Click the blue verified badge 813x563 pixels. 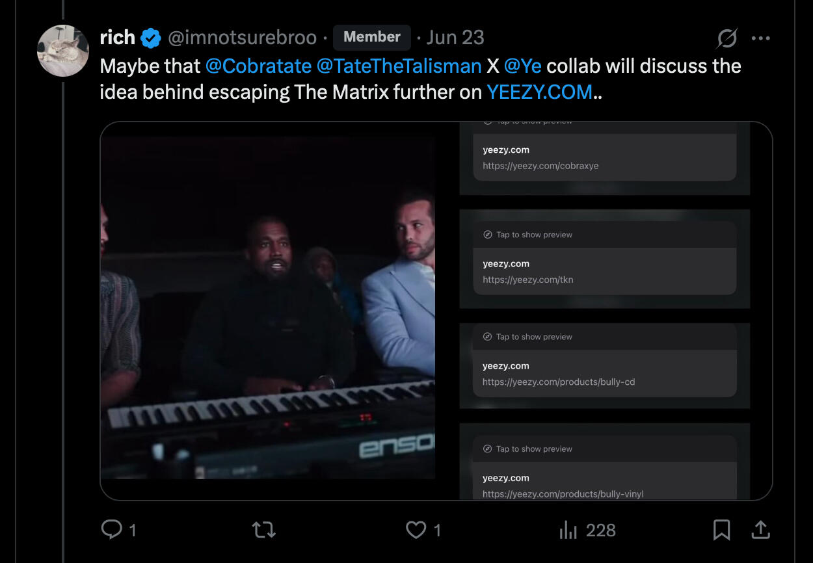coord(151,38)
